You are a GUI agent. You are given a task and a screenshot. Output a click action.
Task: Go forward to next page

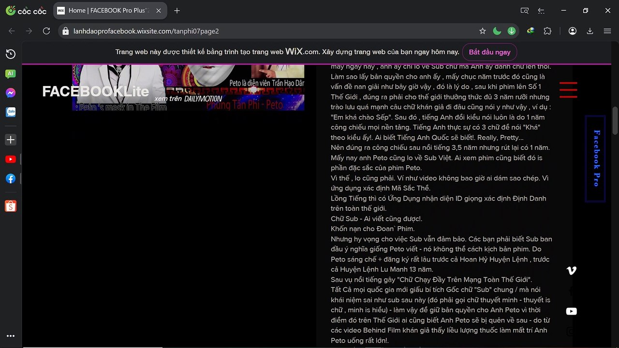click(x=29, y=31)
